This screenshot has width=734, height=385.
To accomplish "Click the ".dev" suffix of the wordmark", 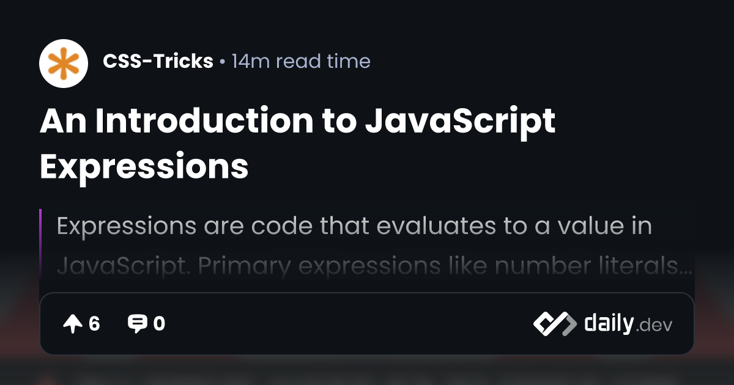I will click(653, 325).
